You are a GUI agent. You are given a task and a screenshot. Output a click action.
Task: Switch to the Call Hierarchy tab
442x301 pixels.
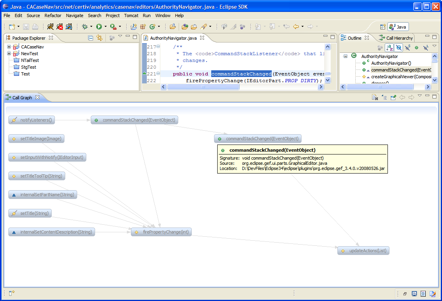pos(396,38)
